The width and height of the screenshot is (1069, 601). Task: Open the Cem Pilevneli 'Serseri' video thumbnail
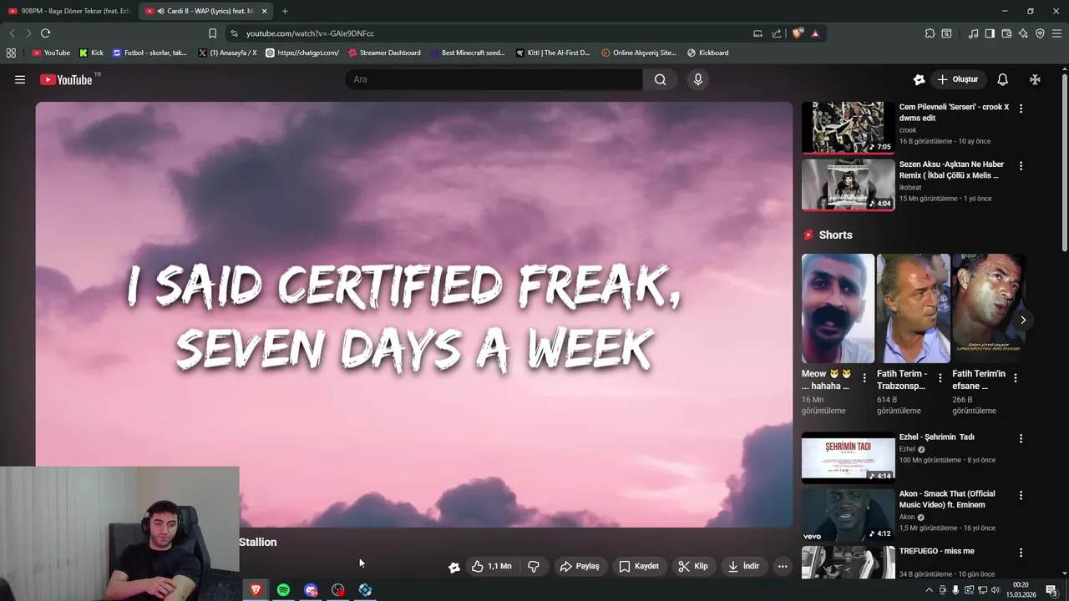tap(848, 128)
